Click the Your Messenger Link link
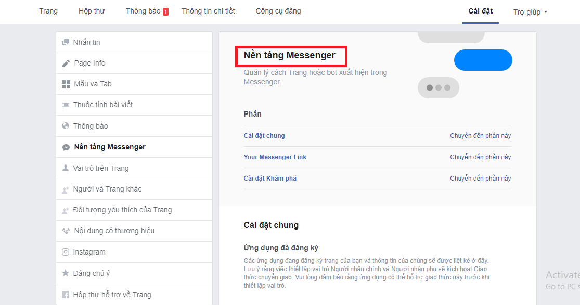 [275, 157]
